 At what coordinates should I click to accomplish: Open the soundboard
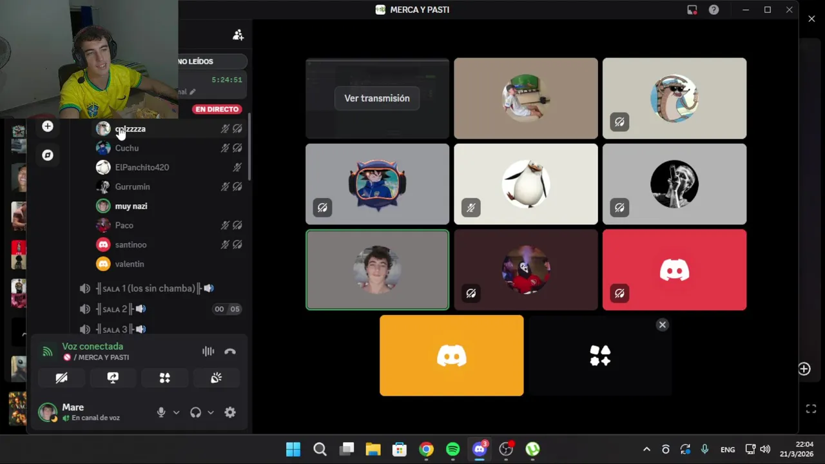point(216,378)
